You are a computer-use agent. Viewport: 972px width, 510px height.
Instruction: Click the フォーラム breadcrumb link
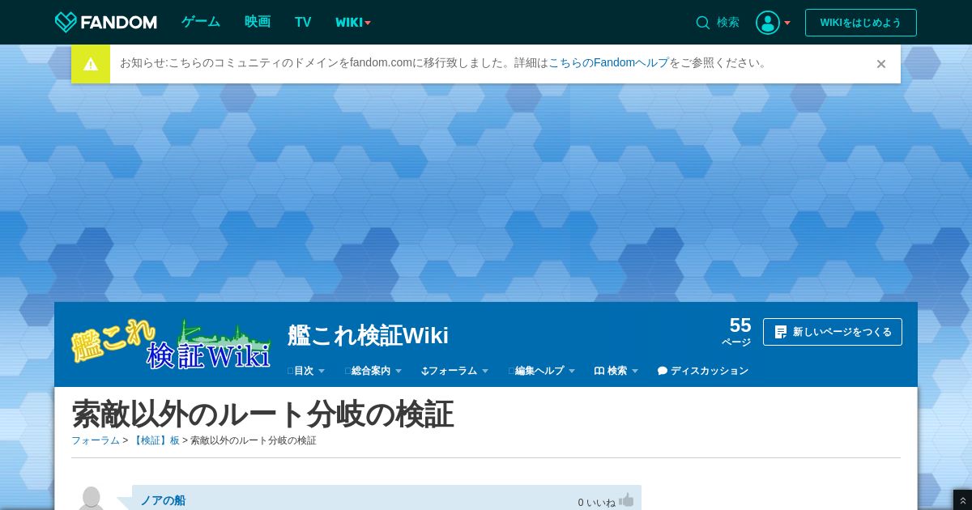point(96,440)
